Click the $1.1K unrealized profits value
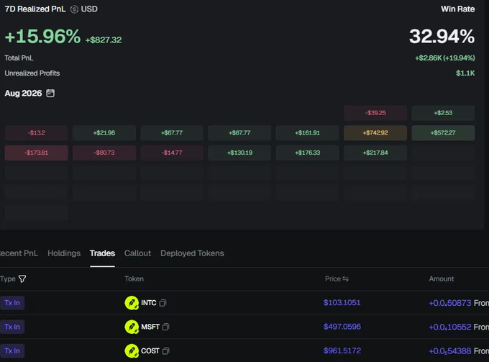Image resolution: width=489 pixels, height=362 pixels. [x=465, y=73]
